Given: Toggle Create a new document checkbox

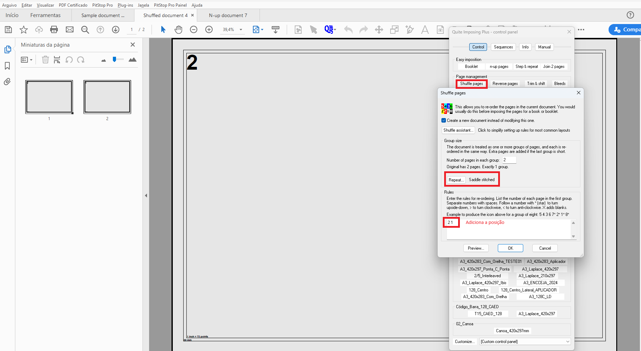Looking at the screenshot, I should (443, 120).
